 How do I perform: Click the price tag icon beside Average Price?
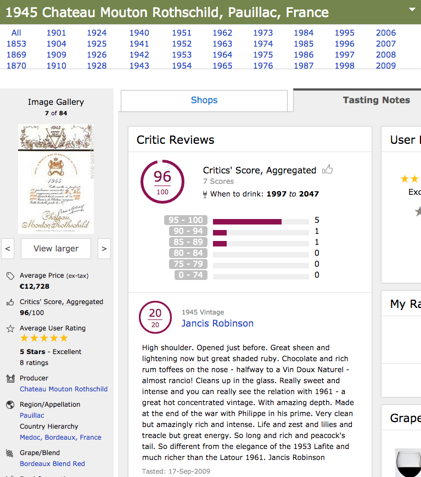(9, 275)
